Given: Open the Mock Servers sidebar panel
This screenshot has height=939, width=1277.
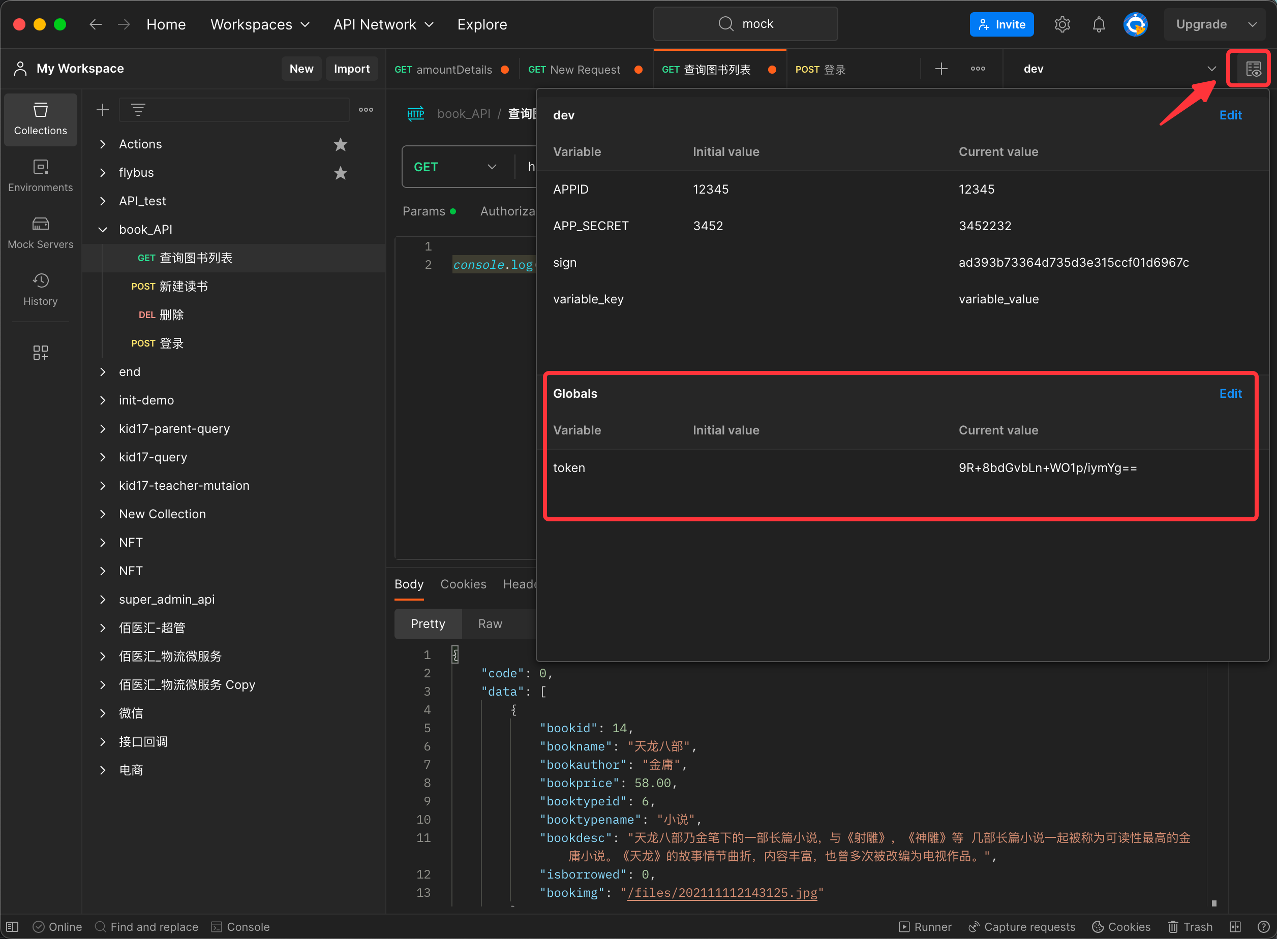Looking at the screenshot, I should pos(40,233).
